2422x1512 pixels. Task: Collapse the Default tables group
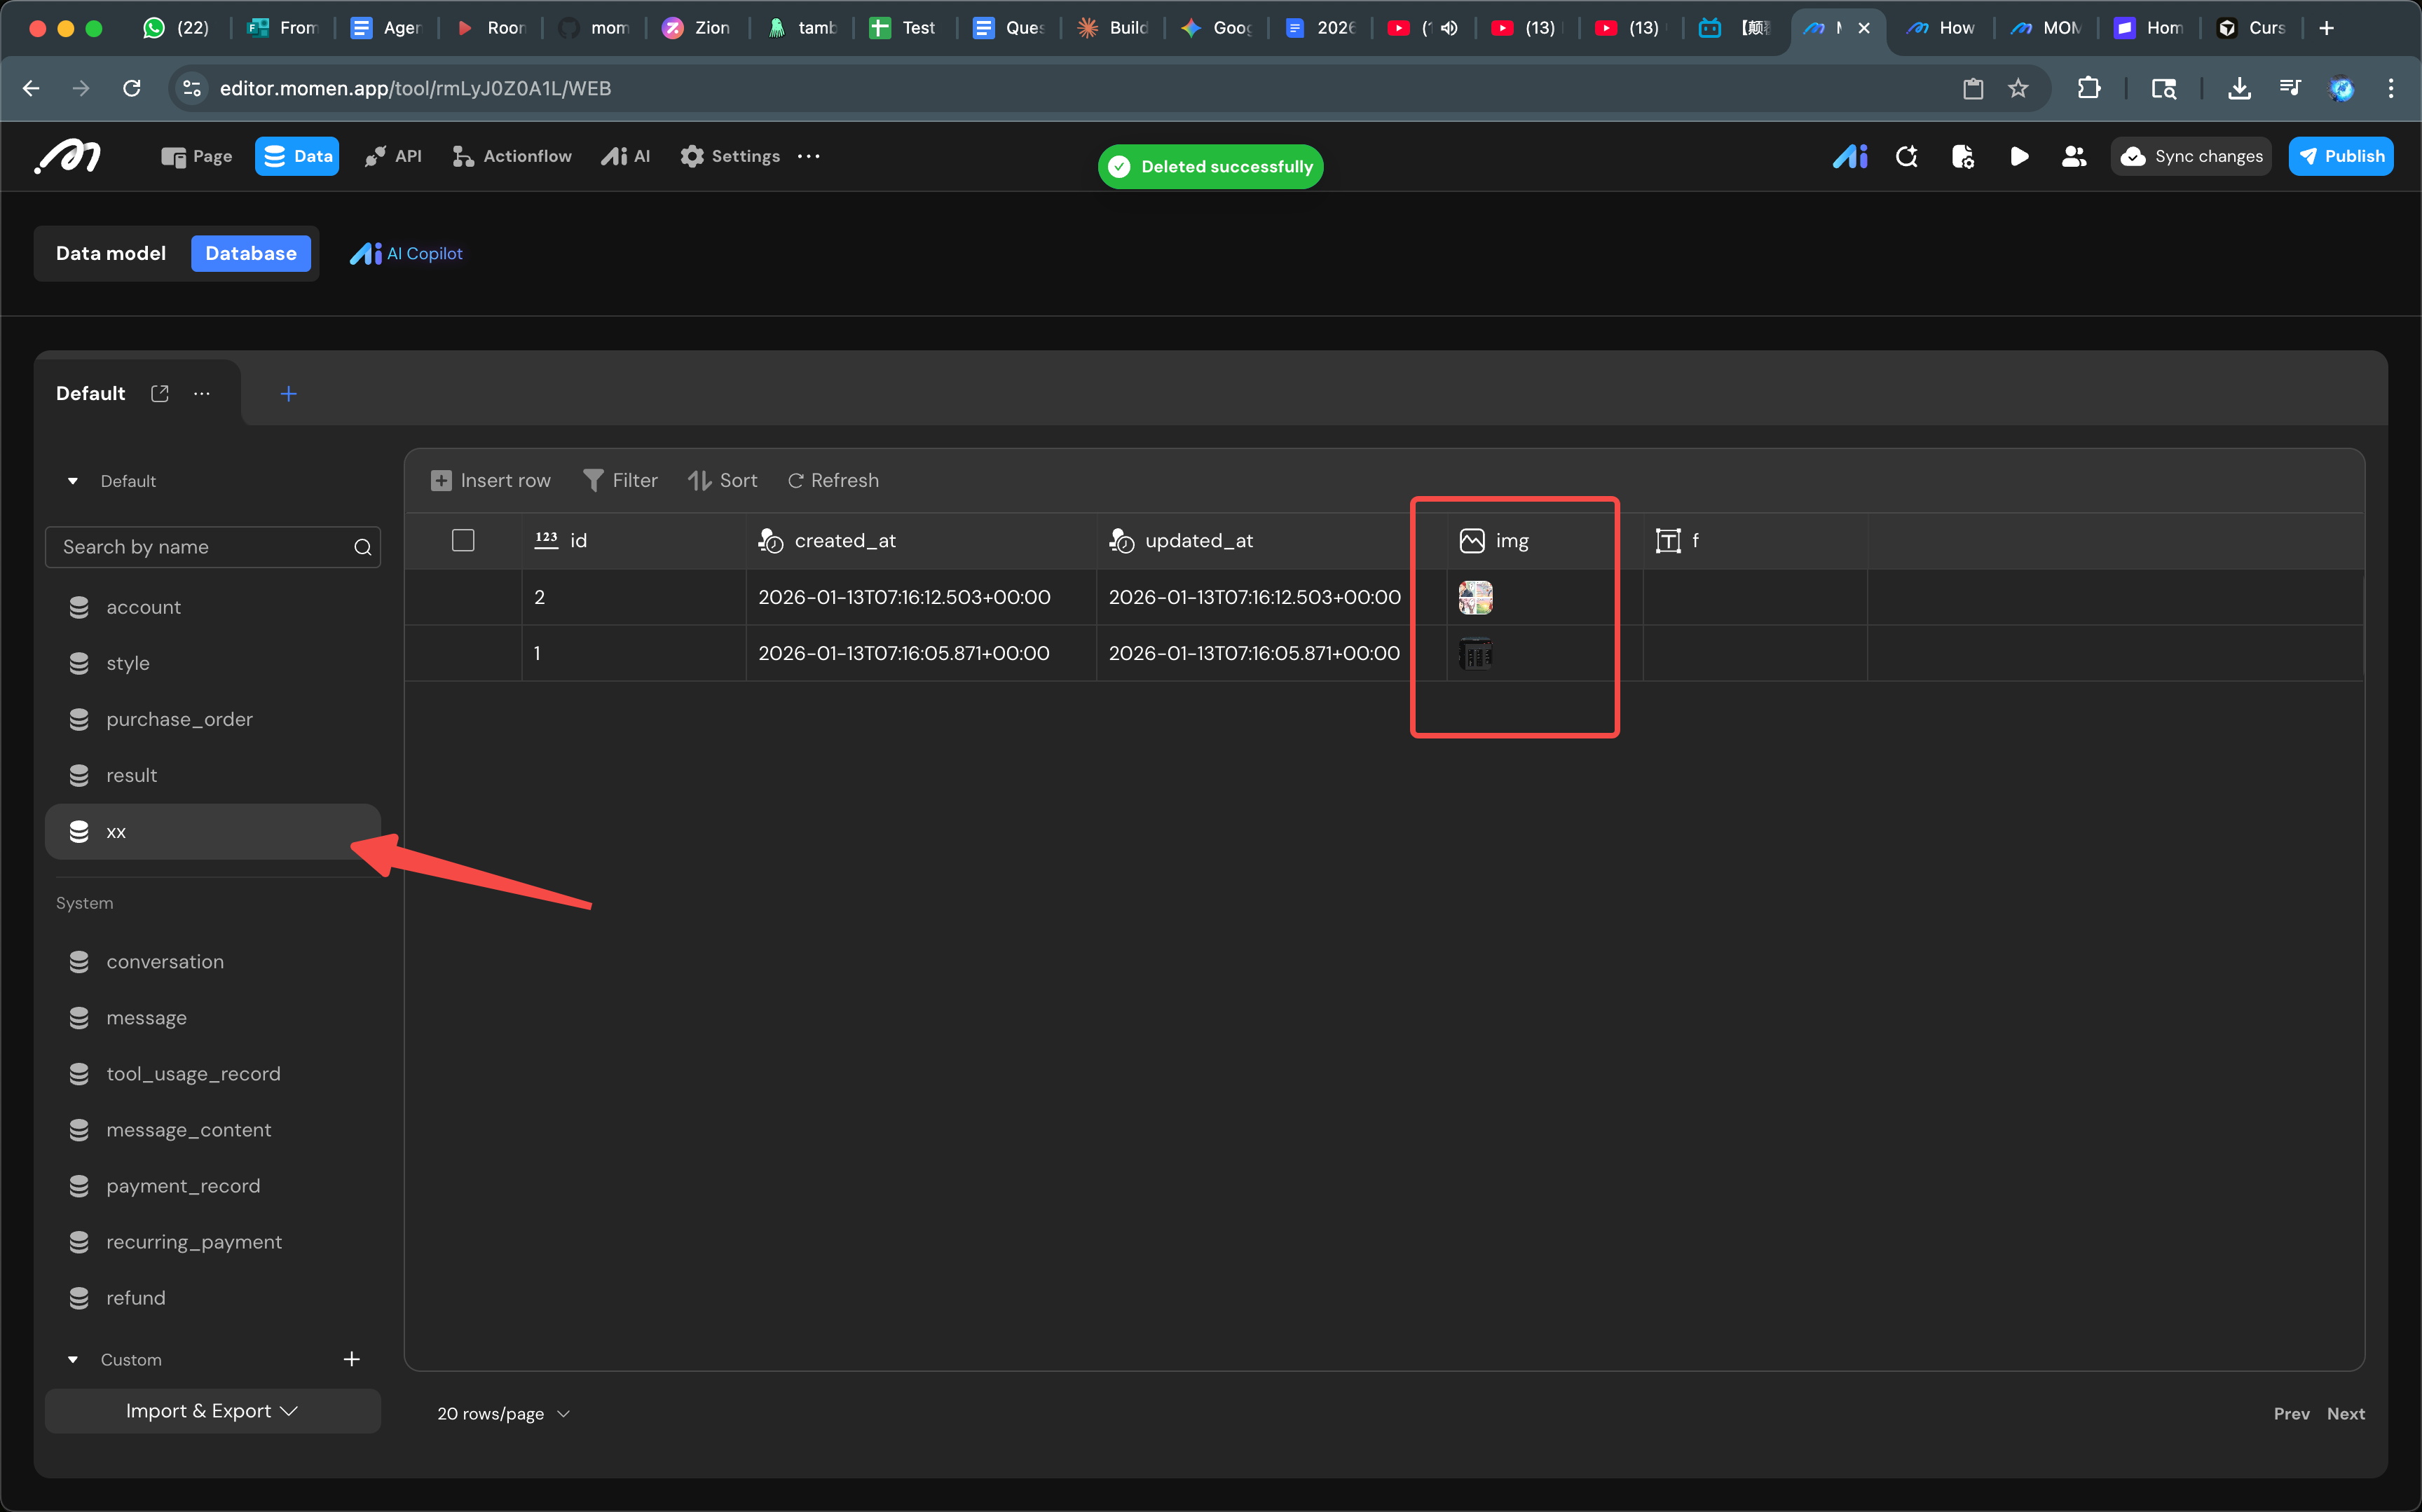(x=73, y=481)
